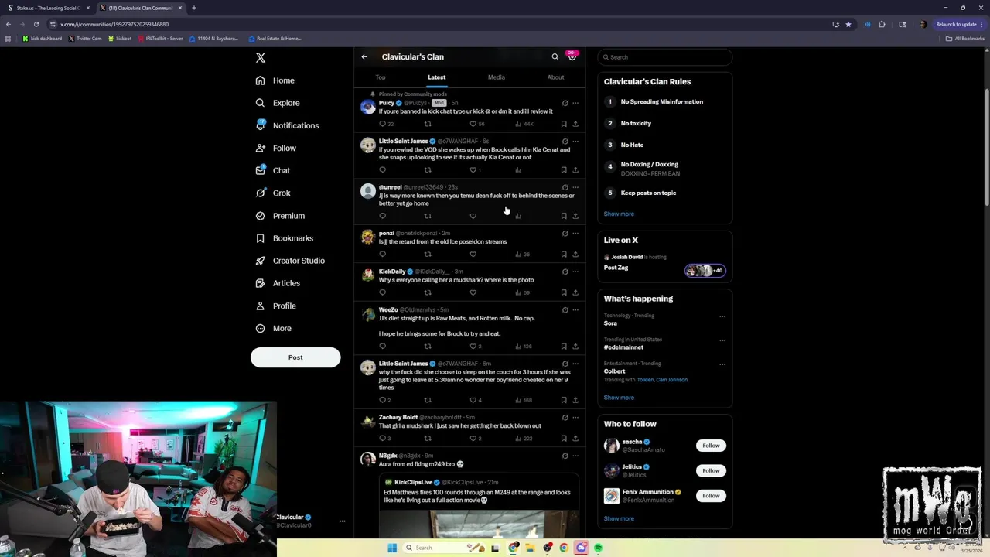990x557 pixels.
Task: Open more options on the @unreel post
Action: click(575, 187)
